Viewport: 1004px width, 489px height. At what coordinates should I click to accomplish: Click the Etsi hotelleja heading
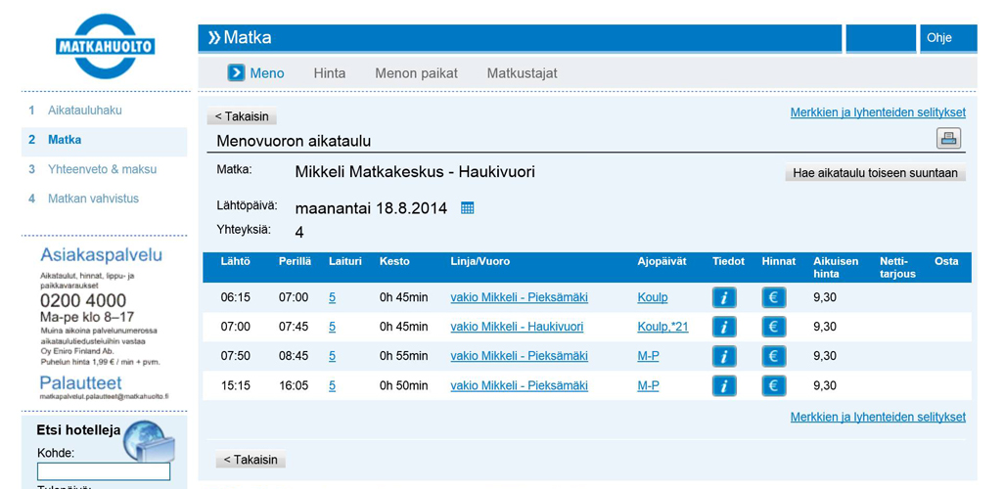(78, 430)
